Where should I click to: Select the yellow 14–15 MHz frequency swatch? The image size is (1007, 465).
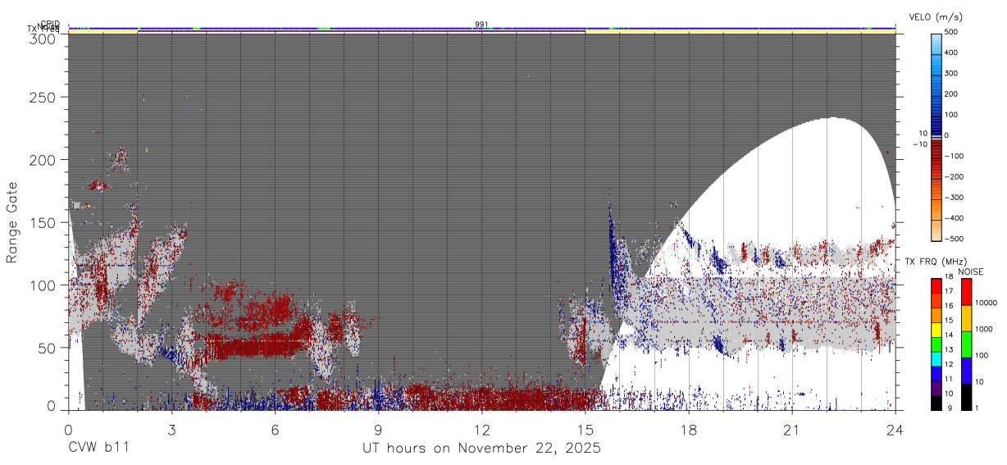point(936,329)
